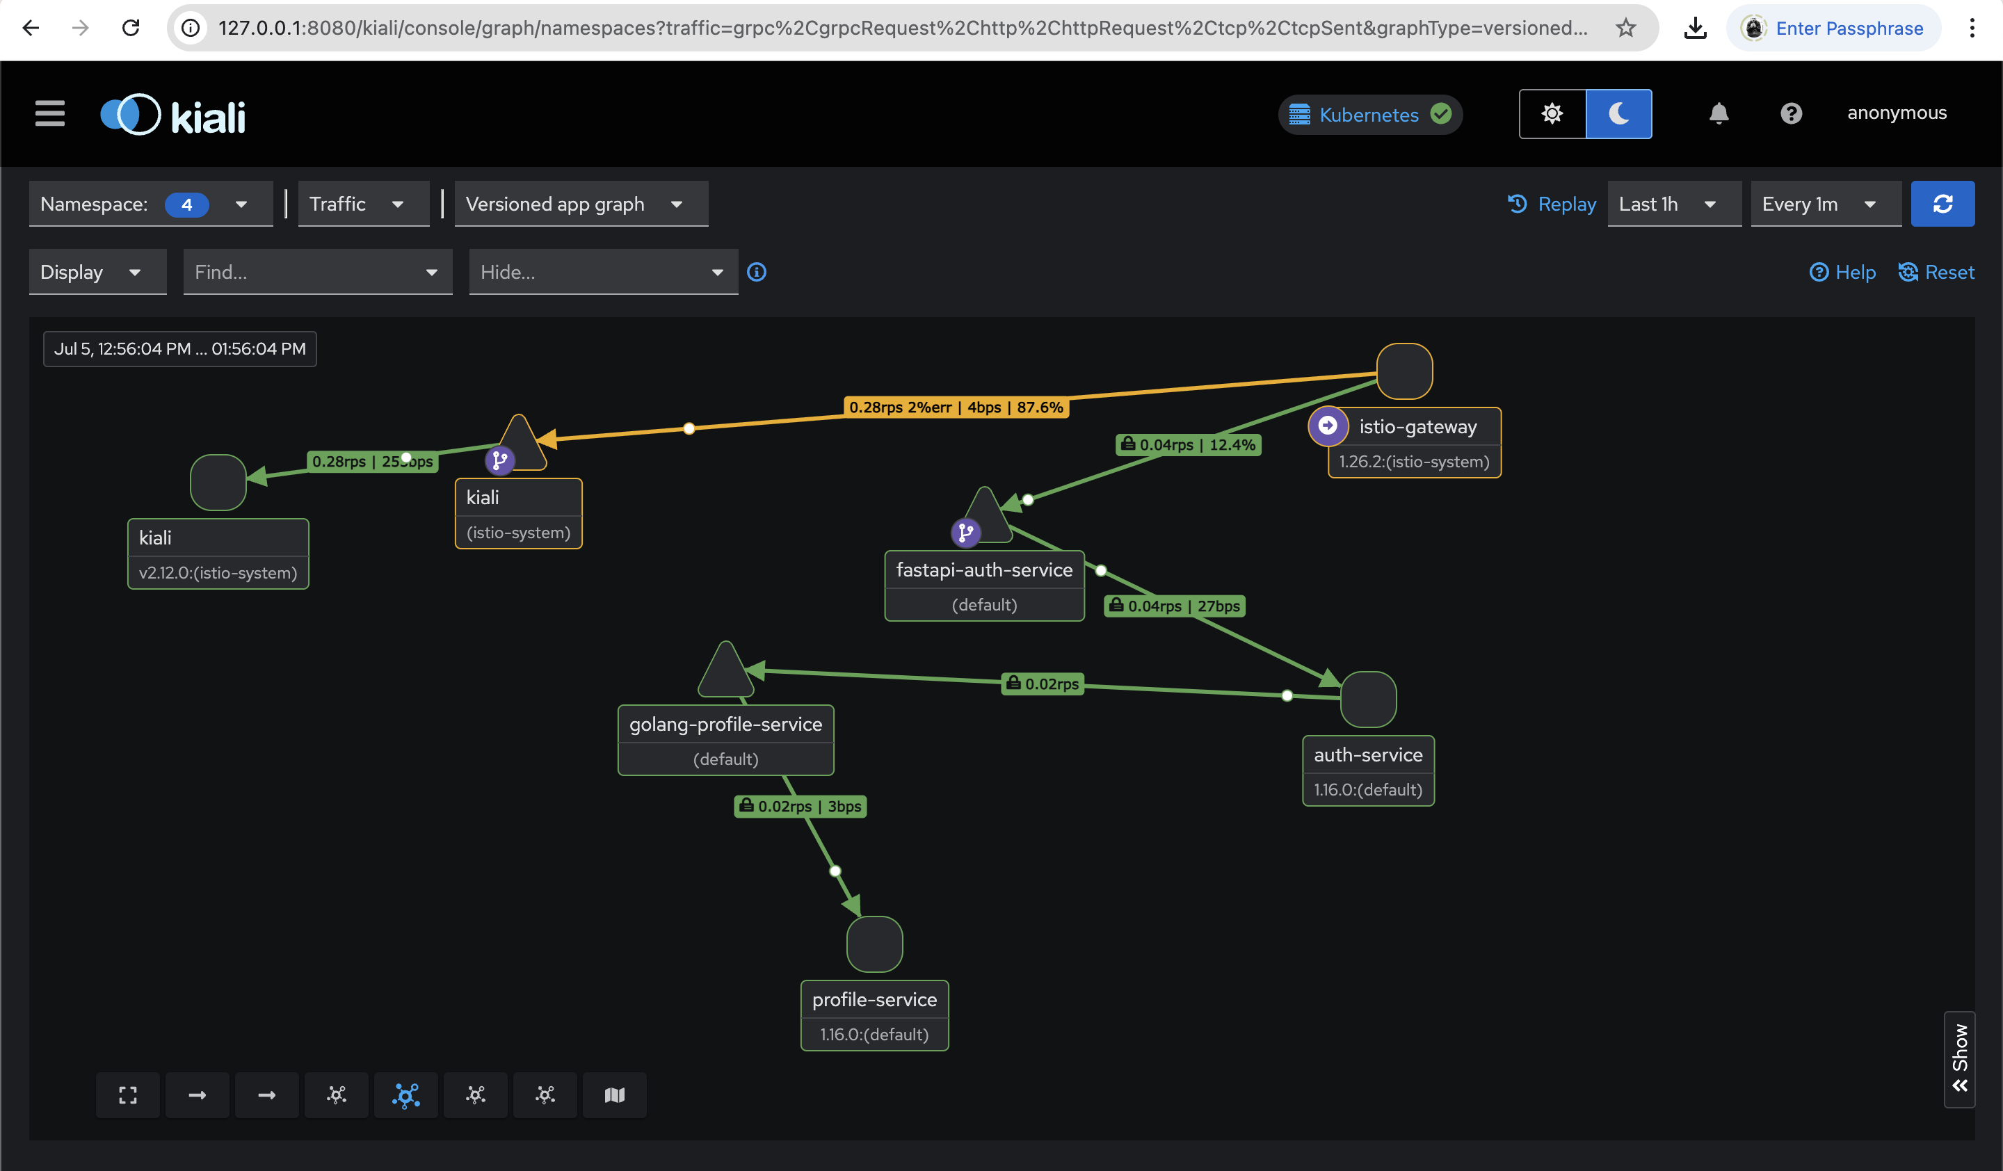Open the Namespace selector dropdown

151,204
